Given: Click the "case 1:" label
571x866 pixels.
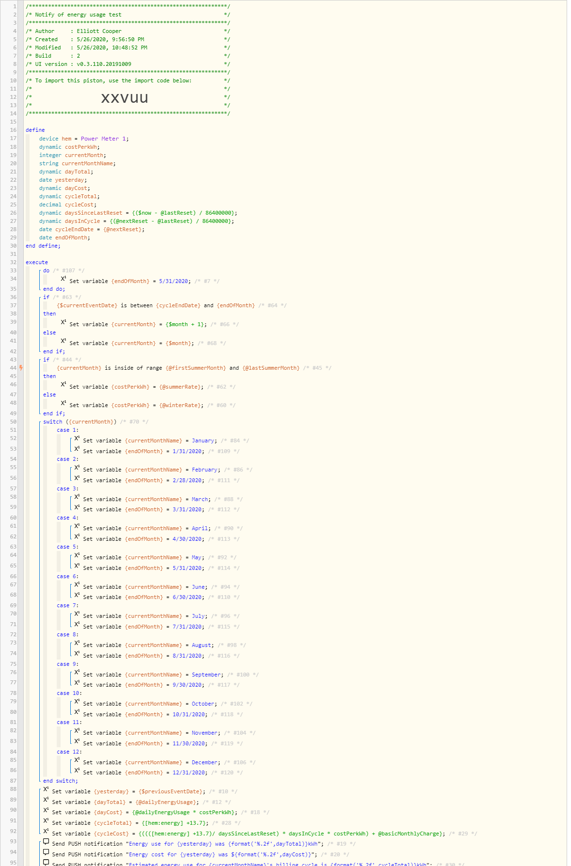Looking at the screenshot, I should 67,430.
